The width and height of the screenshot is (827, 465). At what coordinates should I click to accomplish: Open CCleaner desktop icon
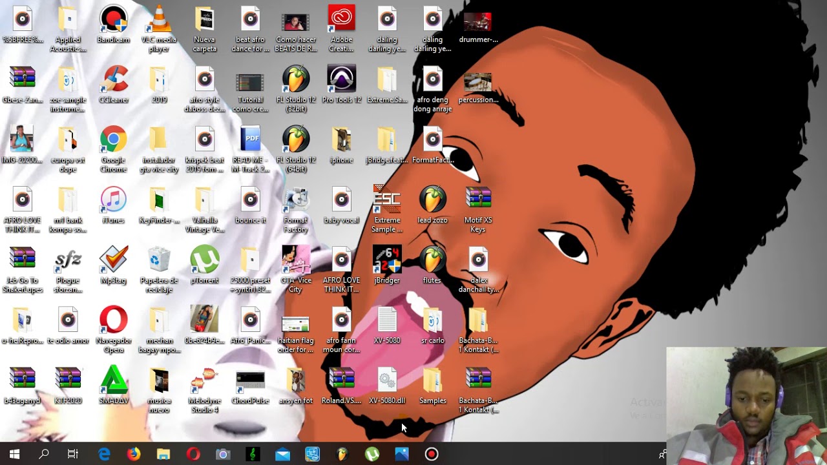point(114,85)
